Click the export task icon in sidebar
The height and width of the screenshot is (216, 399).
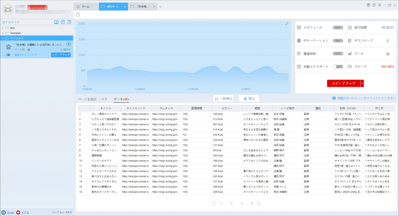tap(63, 22)
